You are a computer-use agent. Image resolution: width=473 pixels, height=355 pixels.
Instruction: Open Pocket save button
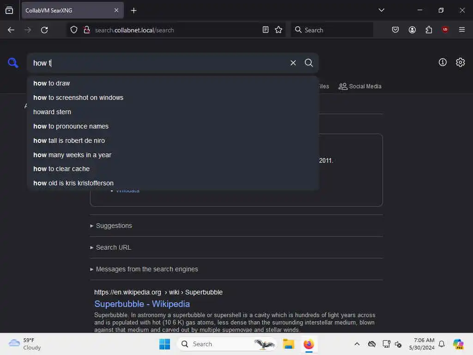point(395,30)
